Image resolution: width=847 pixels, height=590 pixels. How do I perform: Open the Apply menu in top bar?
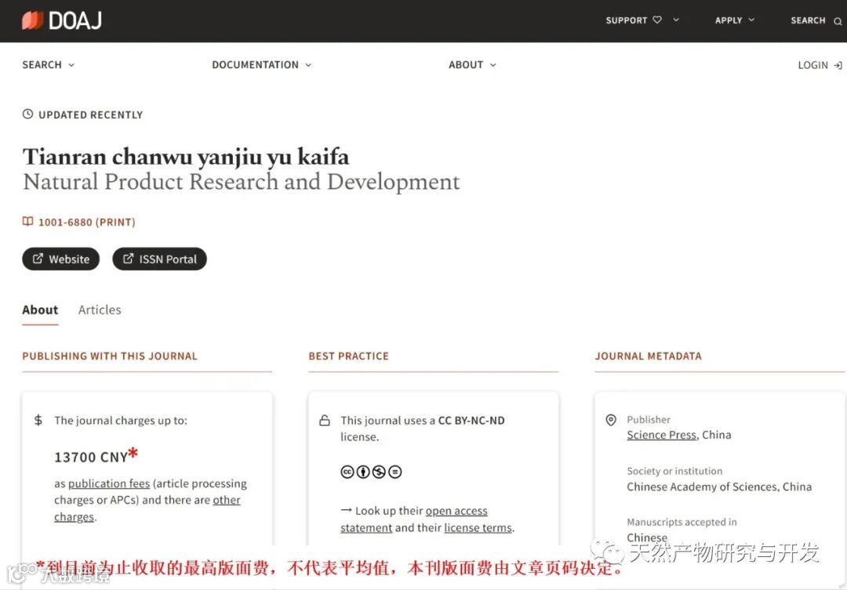(735, 20)
